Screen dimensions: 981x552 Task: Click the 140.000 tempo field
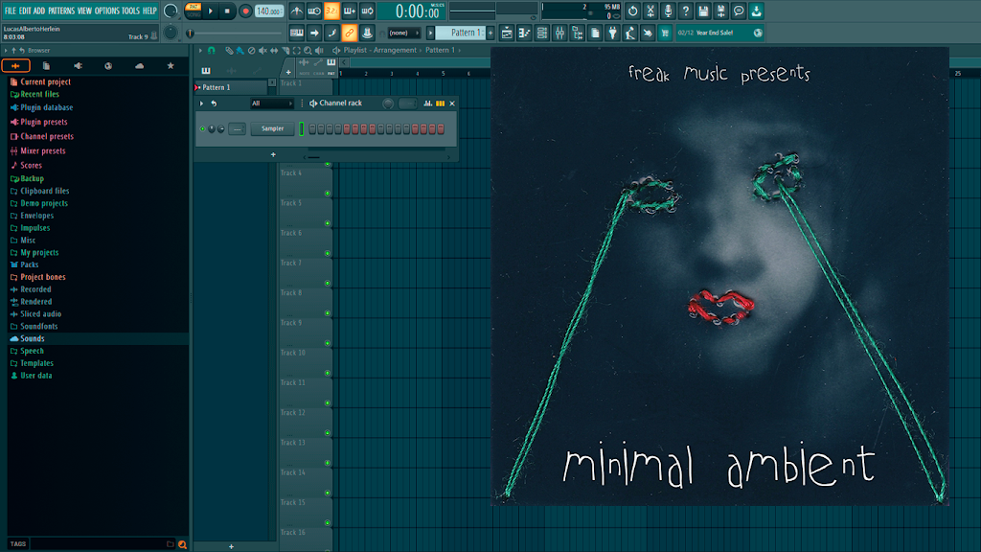pyautogui.click(x=268, y=11)
